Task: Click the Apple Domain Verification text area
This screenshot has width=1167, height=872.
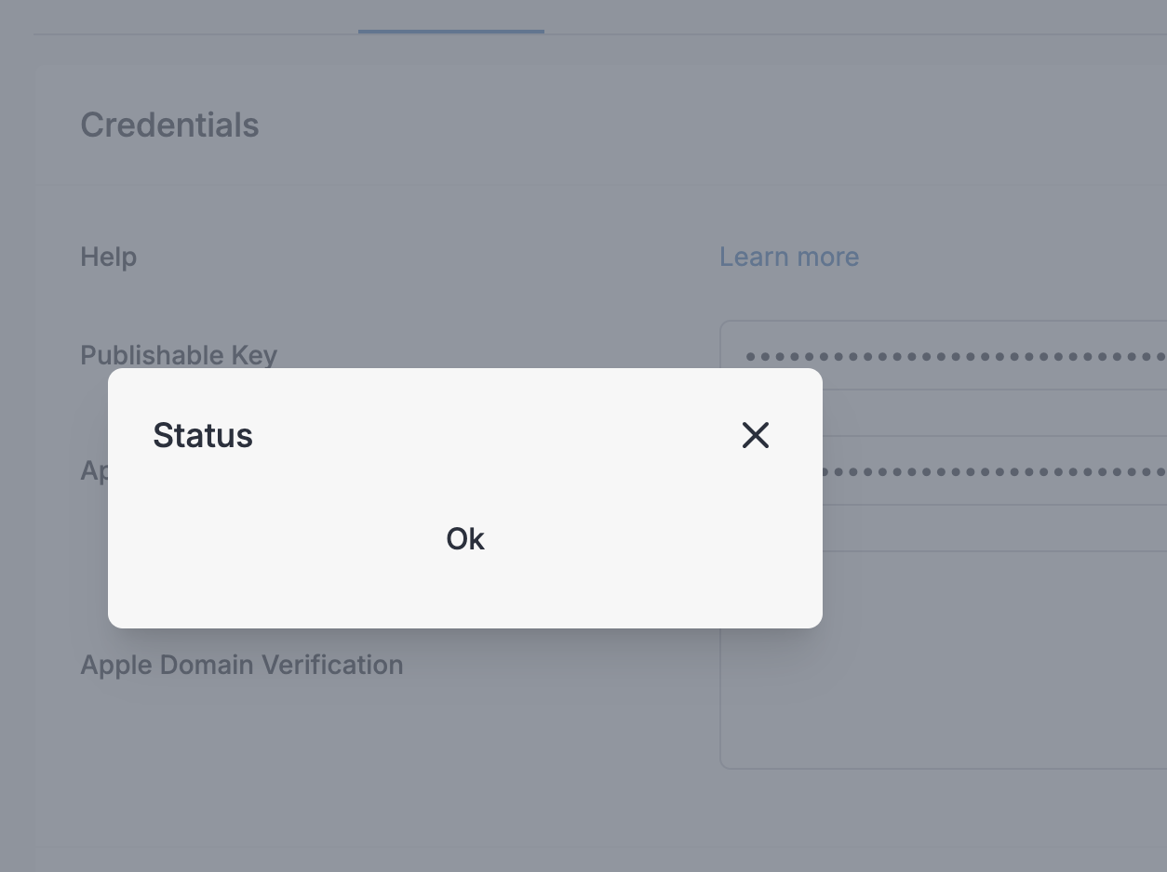Action: pos(944,660)
